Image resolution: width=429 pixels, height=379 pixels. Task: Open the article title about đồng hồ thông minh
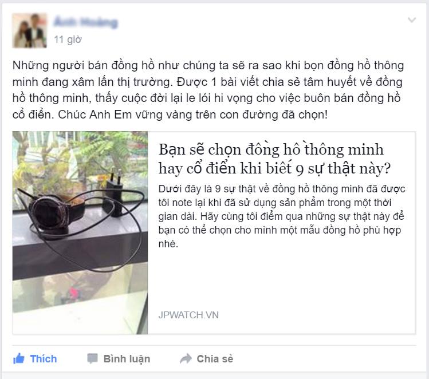(x=274, y=159)
